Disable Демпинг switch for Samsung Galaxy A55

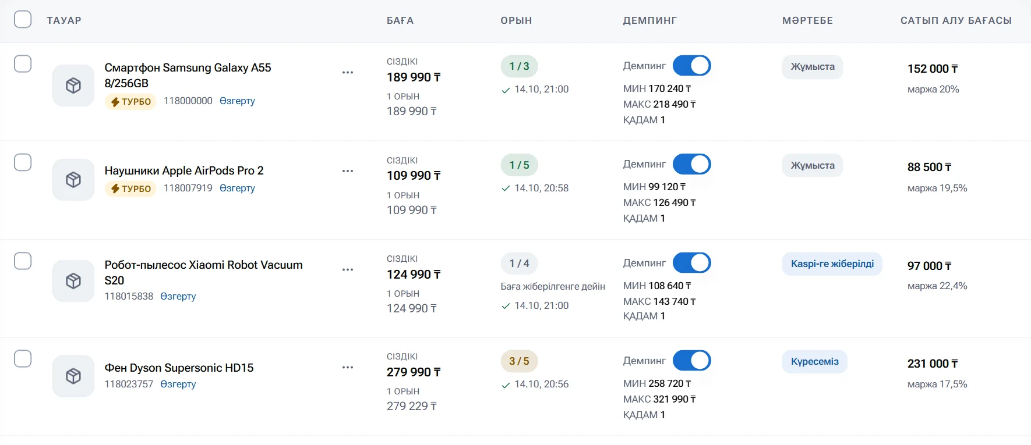[x=692, y=66]
